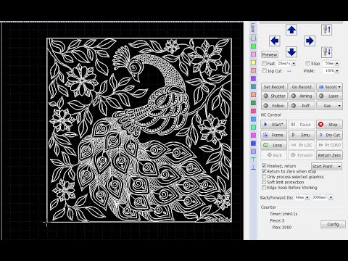This screenshot has height=261, width=348.
Task: Open the PWM 100% dropdown
Action: point(337,71)
